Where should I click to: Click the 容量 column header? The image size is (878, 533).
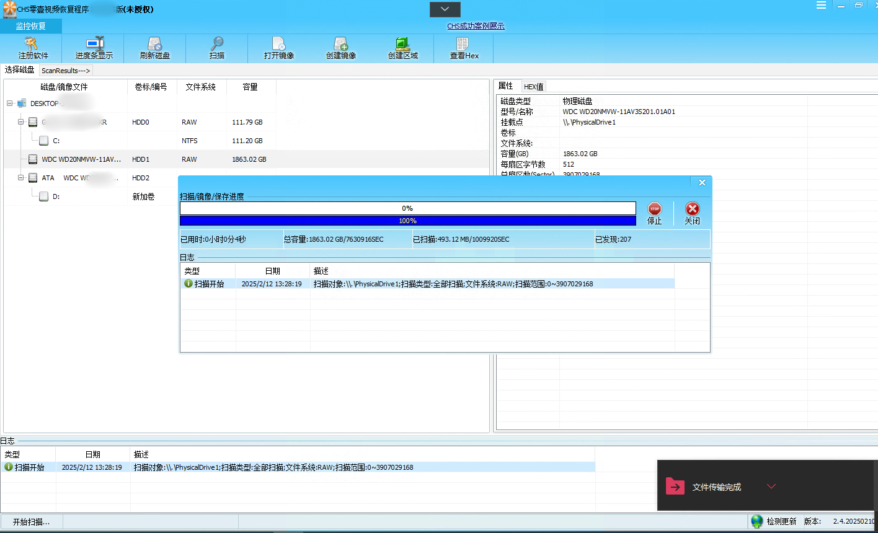[x=251, y=87]
